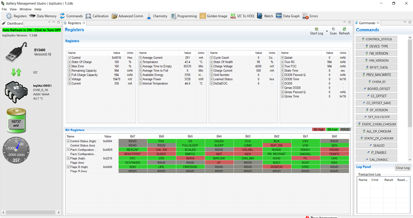Click the Start Log icon

316,29
